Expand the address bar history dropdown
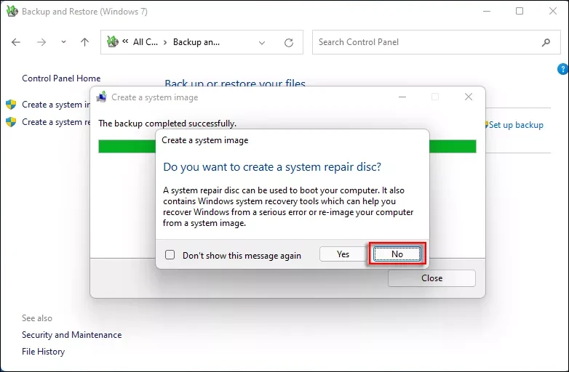The image size is (569, 372). (x=262, y=42)
